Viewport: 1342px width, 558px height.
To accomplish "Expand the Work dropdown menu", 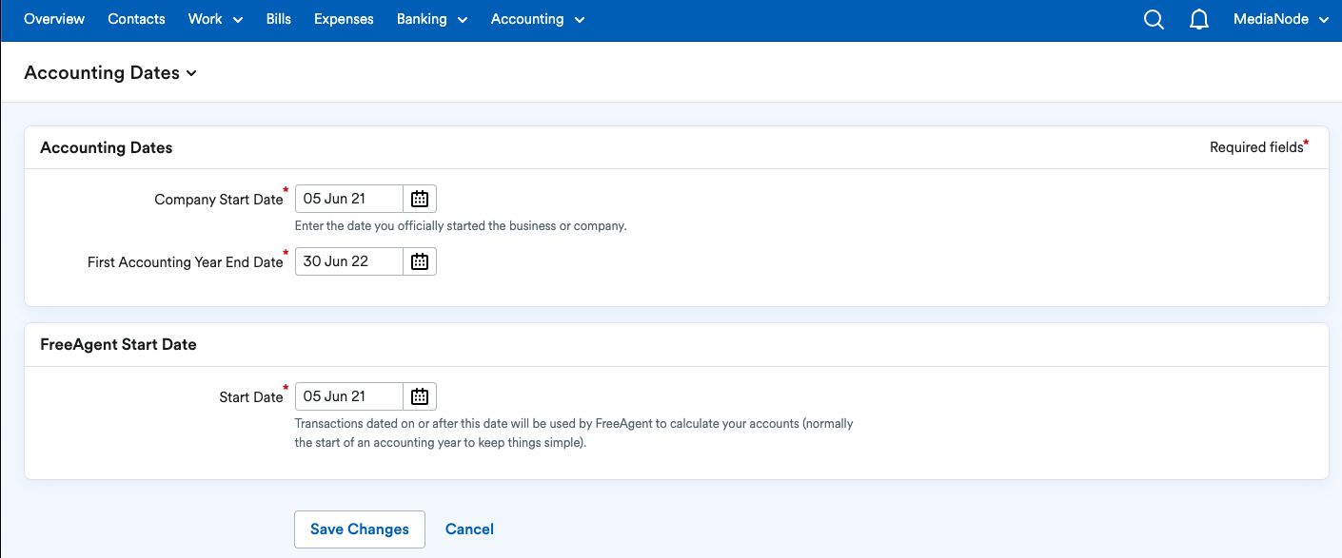I will point(214,19).
